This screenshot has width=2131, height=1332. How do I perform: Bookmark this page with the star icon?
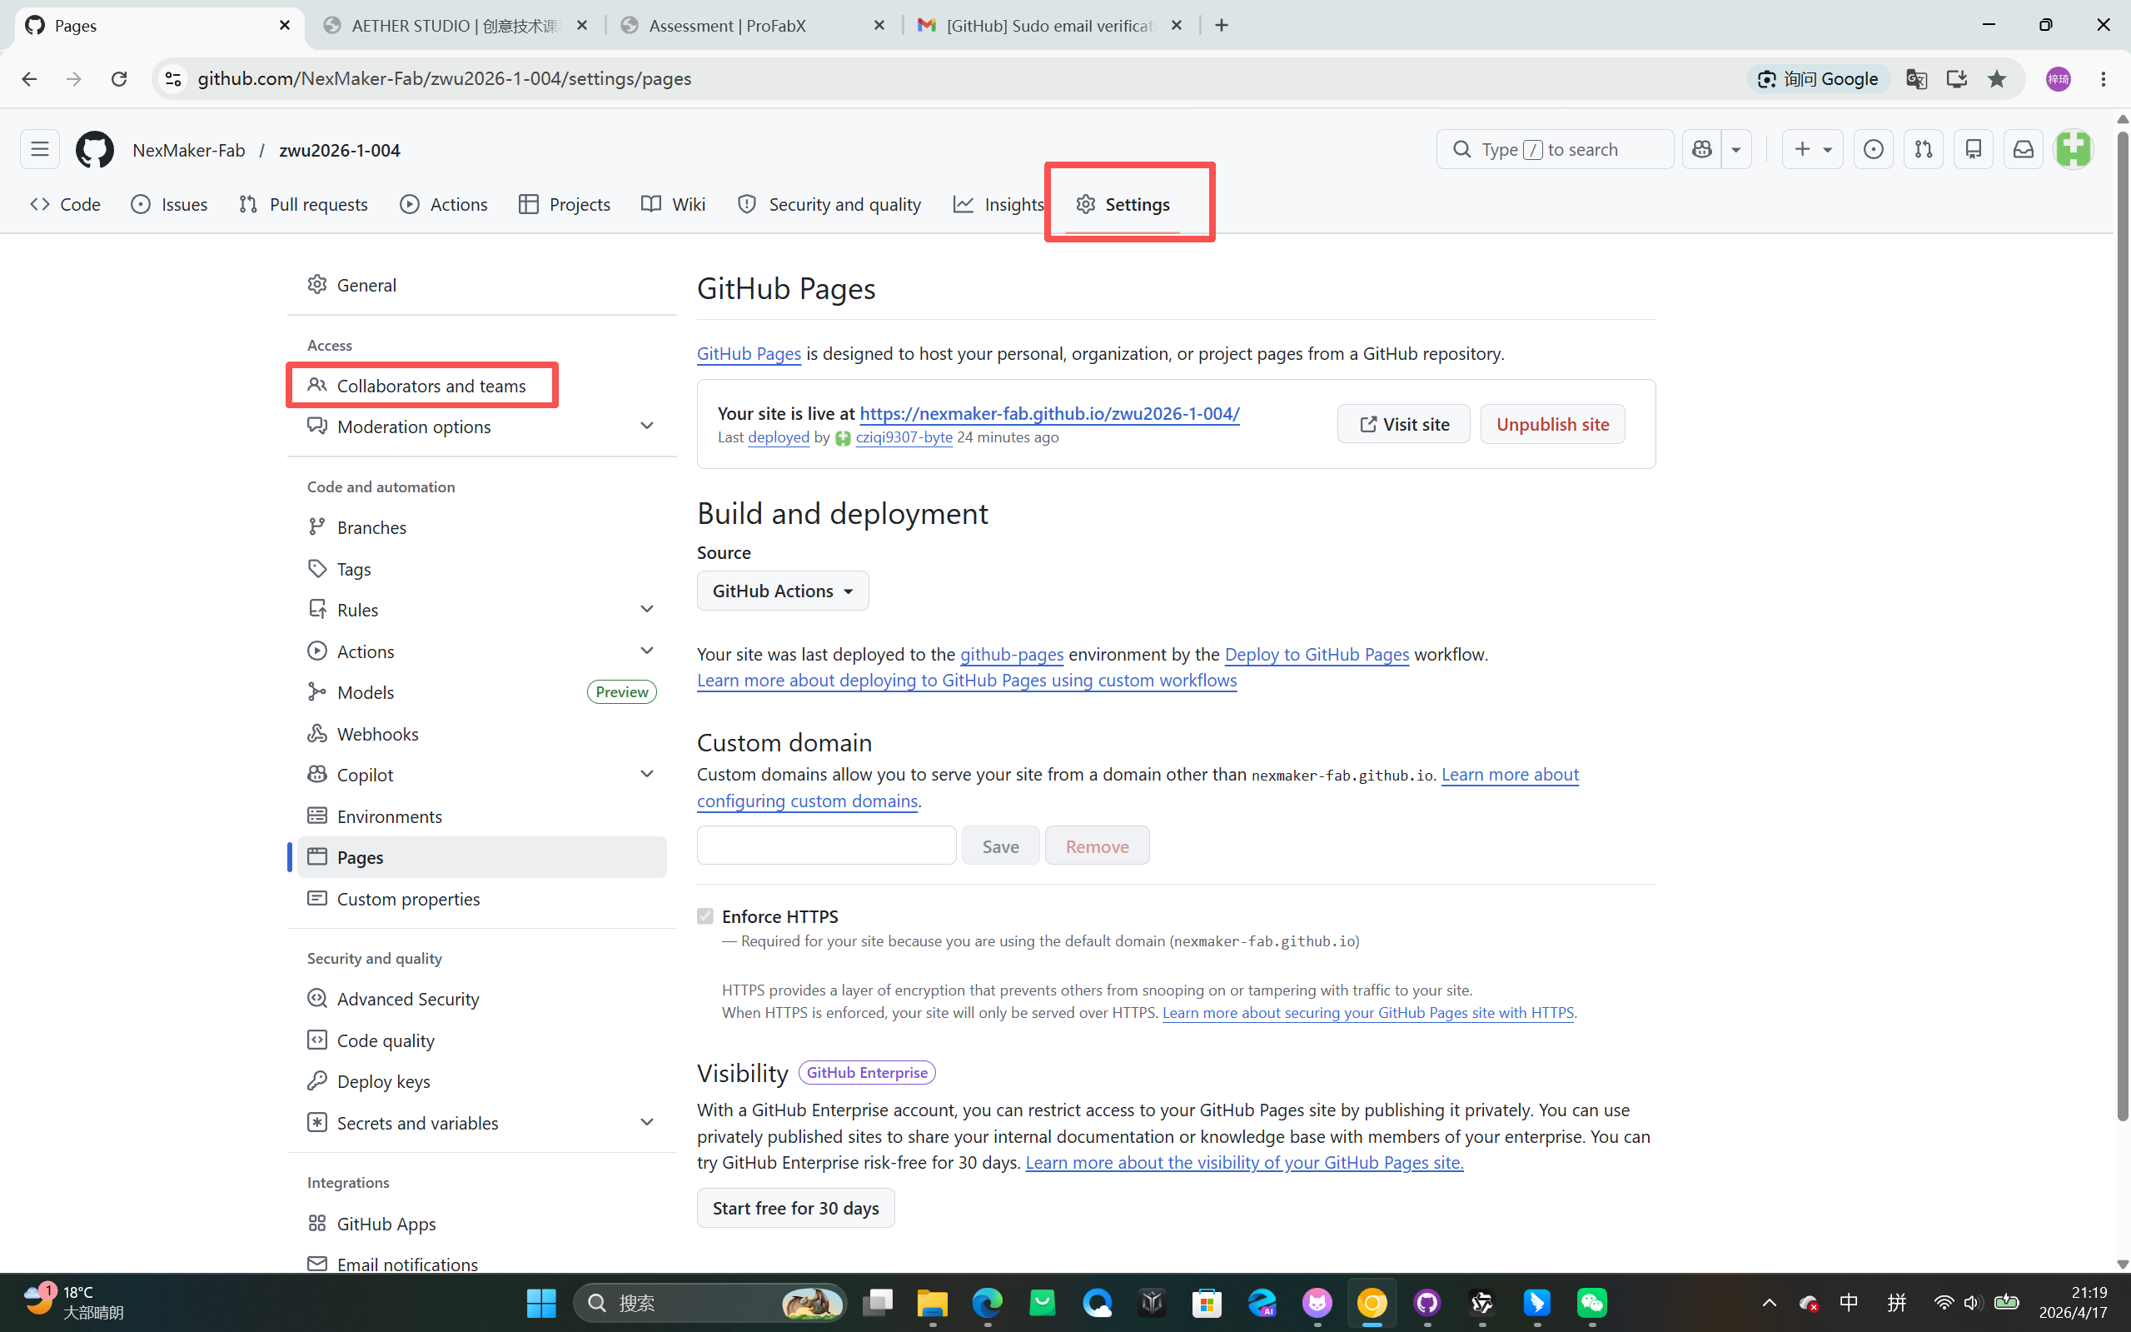coord(1996,79)
